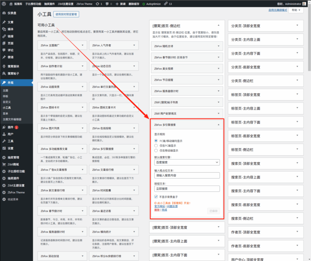Image resolution: width=311 pixels, height=261 pixels.
Task: Open 微语 icon in sidebar
Action: [x=4, y=57]
